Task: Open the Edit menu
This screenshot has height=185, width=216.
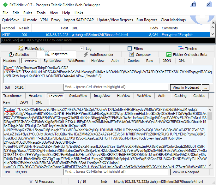Action: coord(16,13)
